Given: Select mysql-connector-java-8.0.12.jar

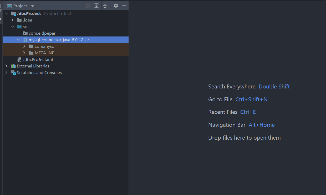Looking at the screenshot, I should (x=59, y=40).
